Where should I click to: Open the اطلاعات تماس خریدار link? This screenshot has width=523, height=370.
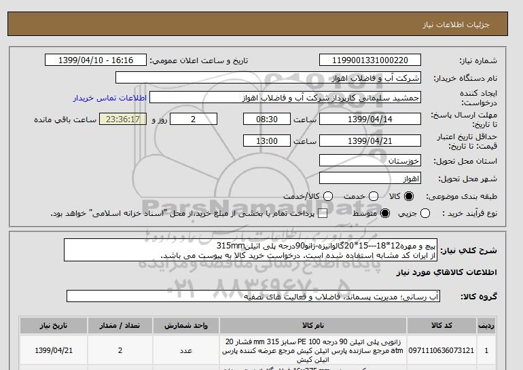tap(110, 98)
